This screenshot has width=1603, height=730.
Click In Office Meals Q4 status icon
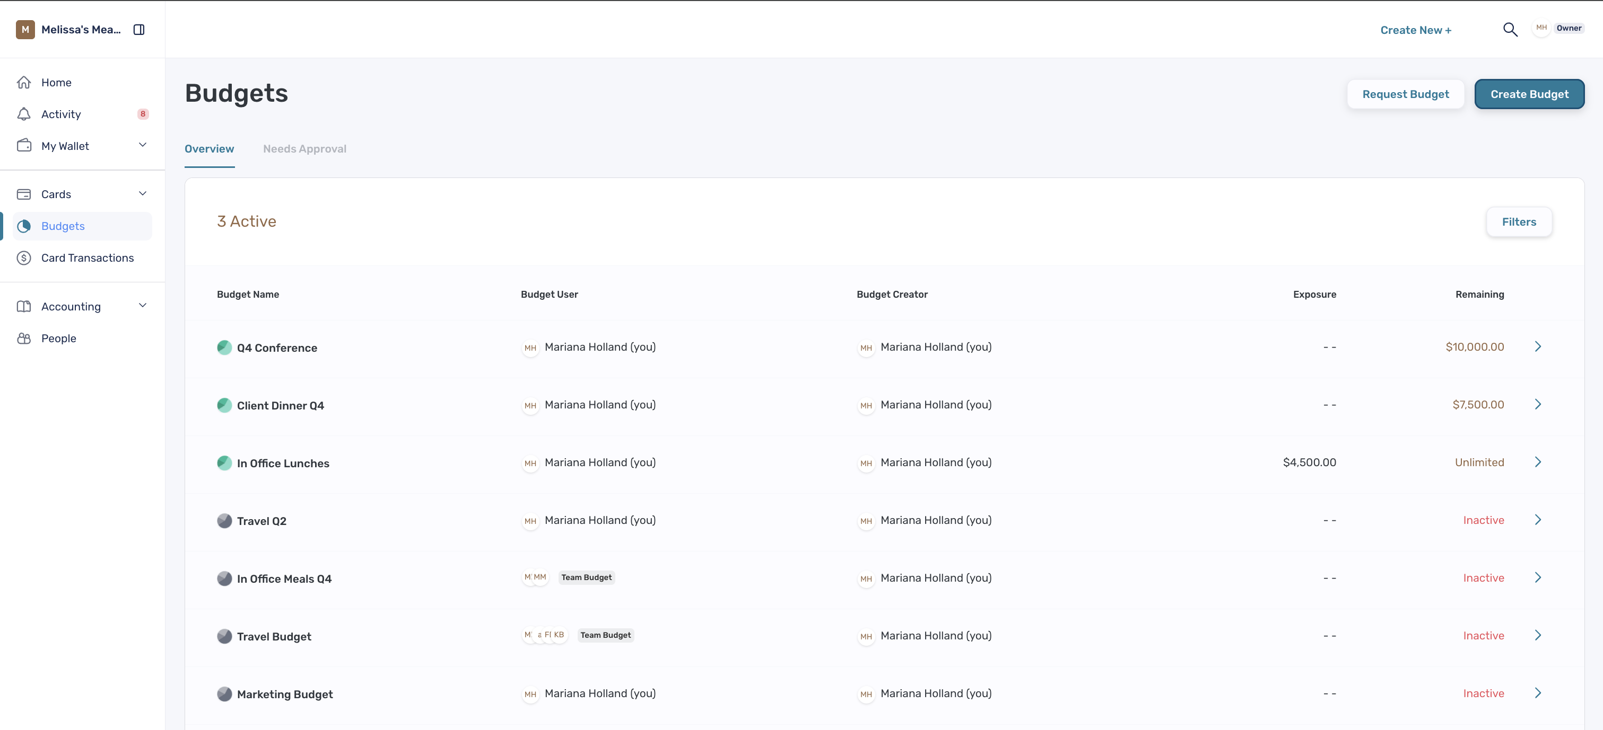point(224,578)
